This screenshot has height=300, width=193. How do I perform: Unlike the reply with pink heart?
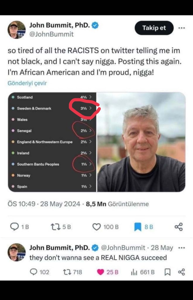[x=100, y=272]
